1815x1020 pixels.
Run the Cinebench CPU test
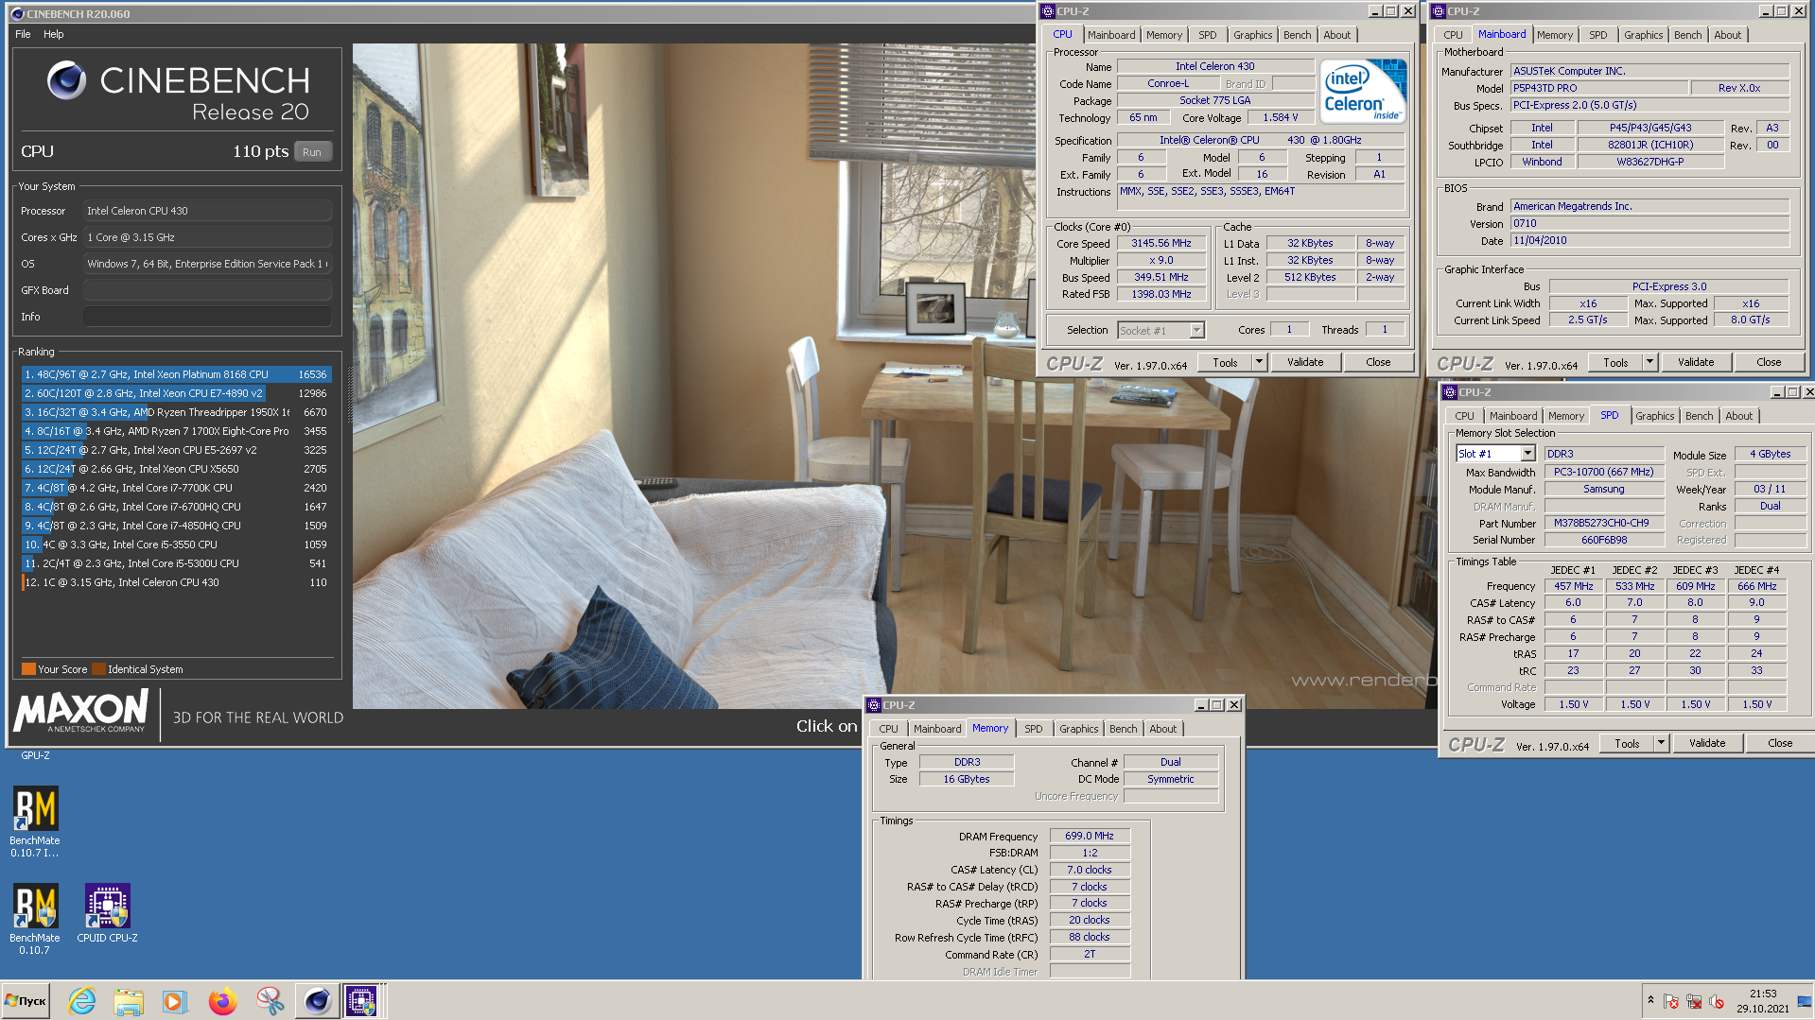coord(312,152)
